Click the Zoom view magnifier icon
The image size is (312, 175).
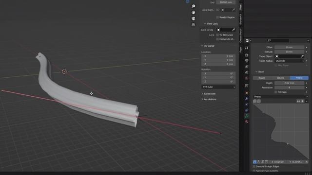(x=193, y=6)
